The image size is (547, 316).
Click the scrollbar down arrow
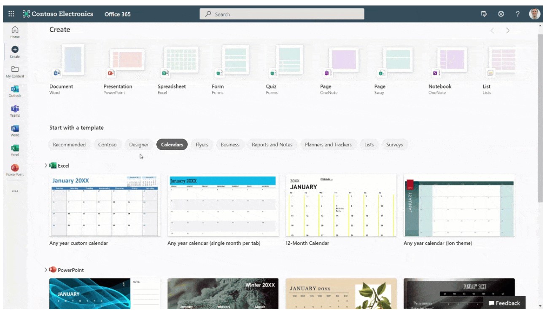point(540,306)
